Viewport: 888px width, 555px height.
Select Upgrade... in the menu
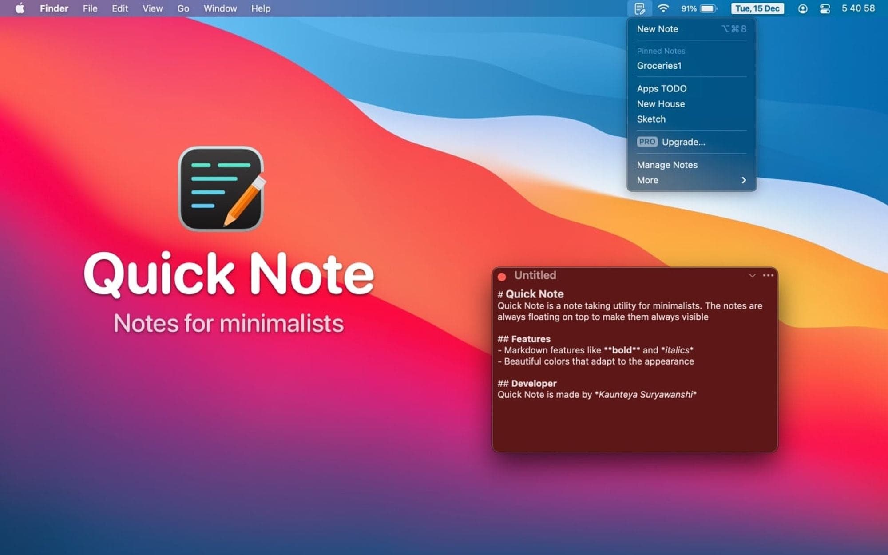pos(691,142)
